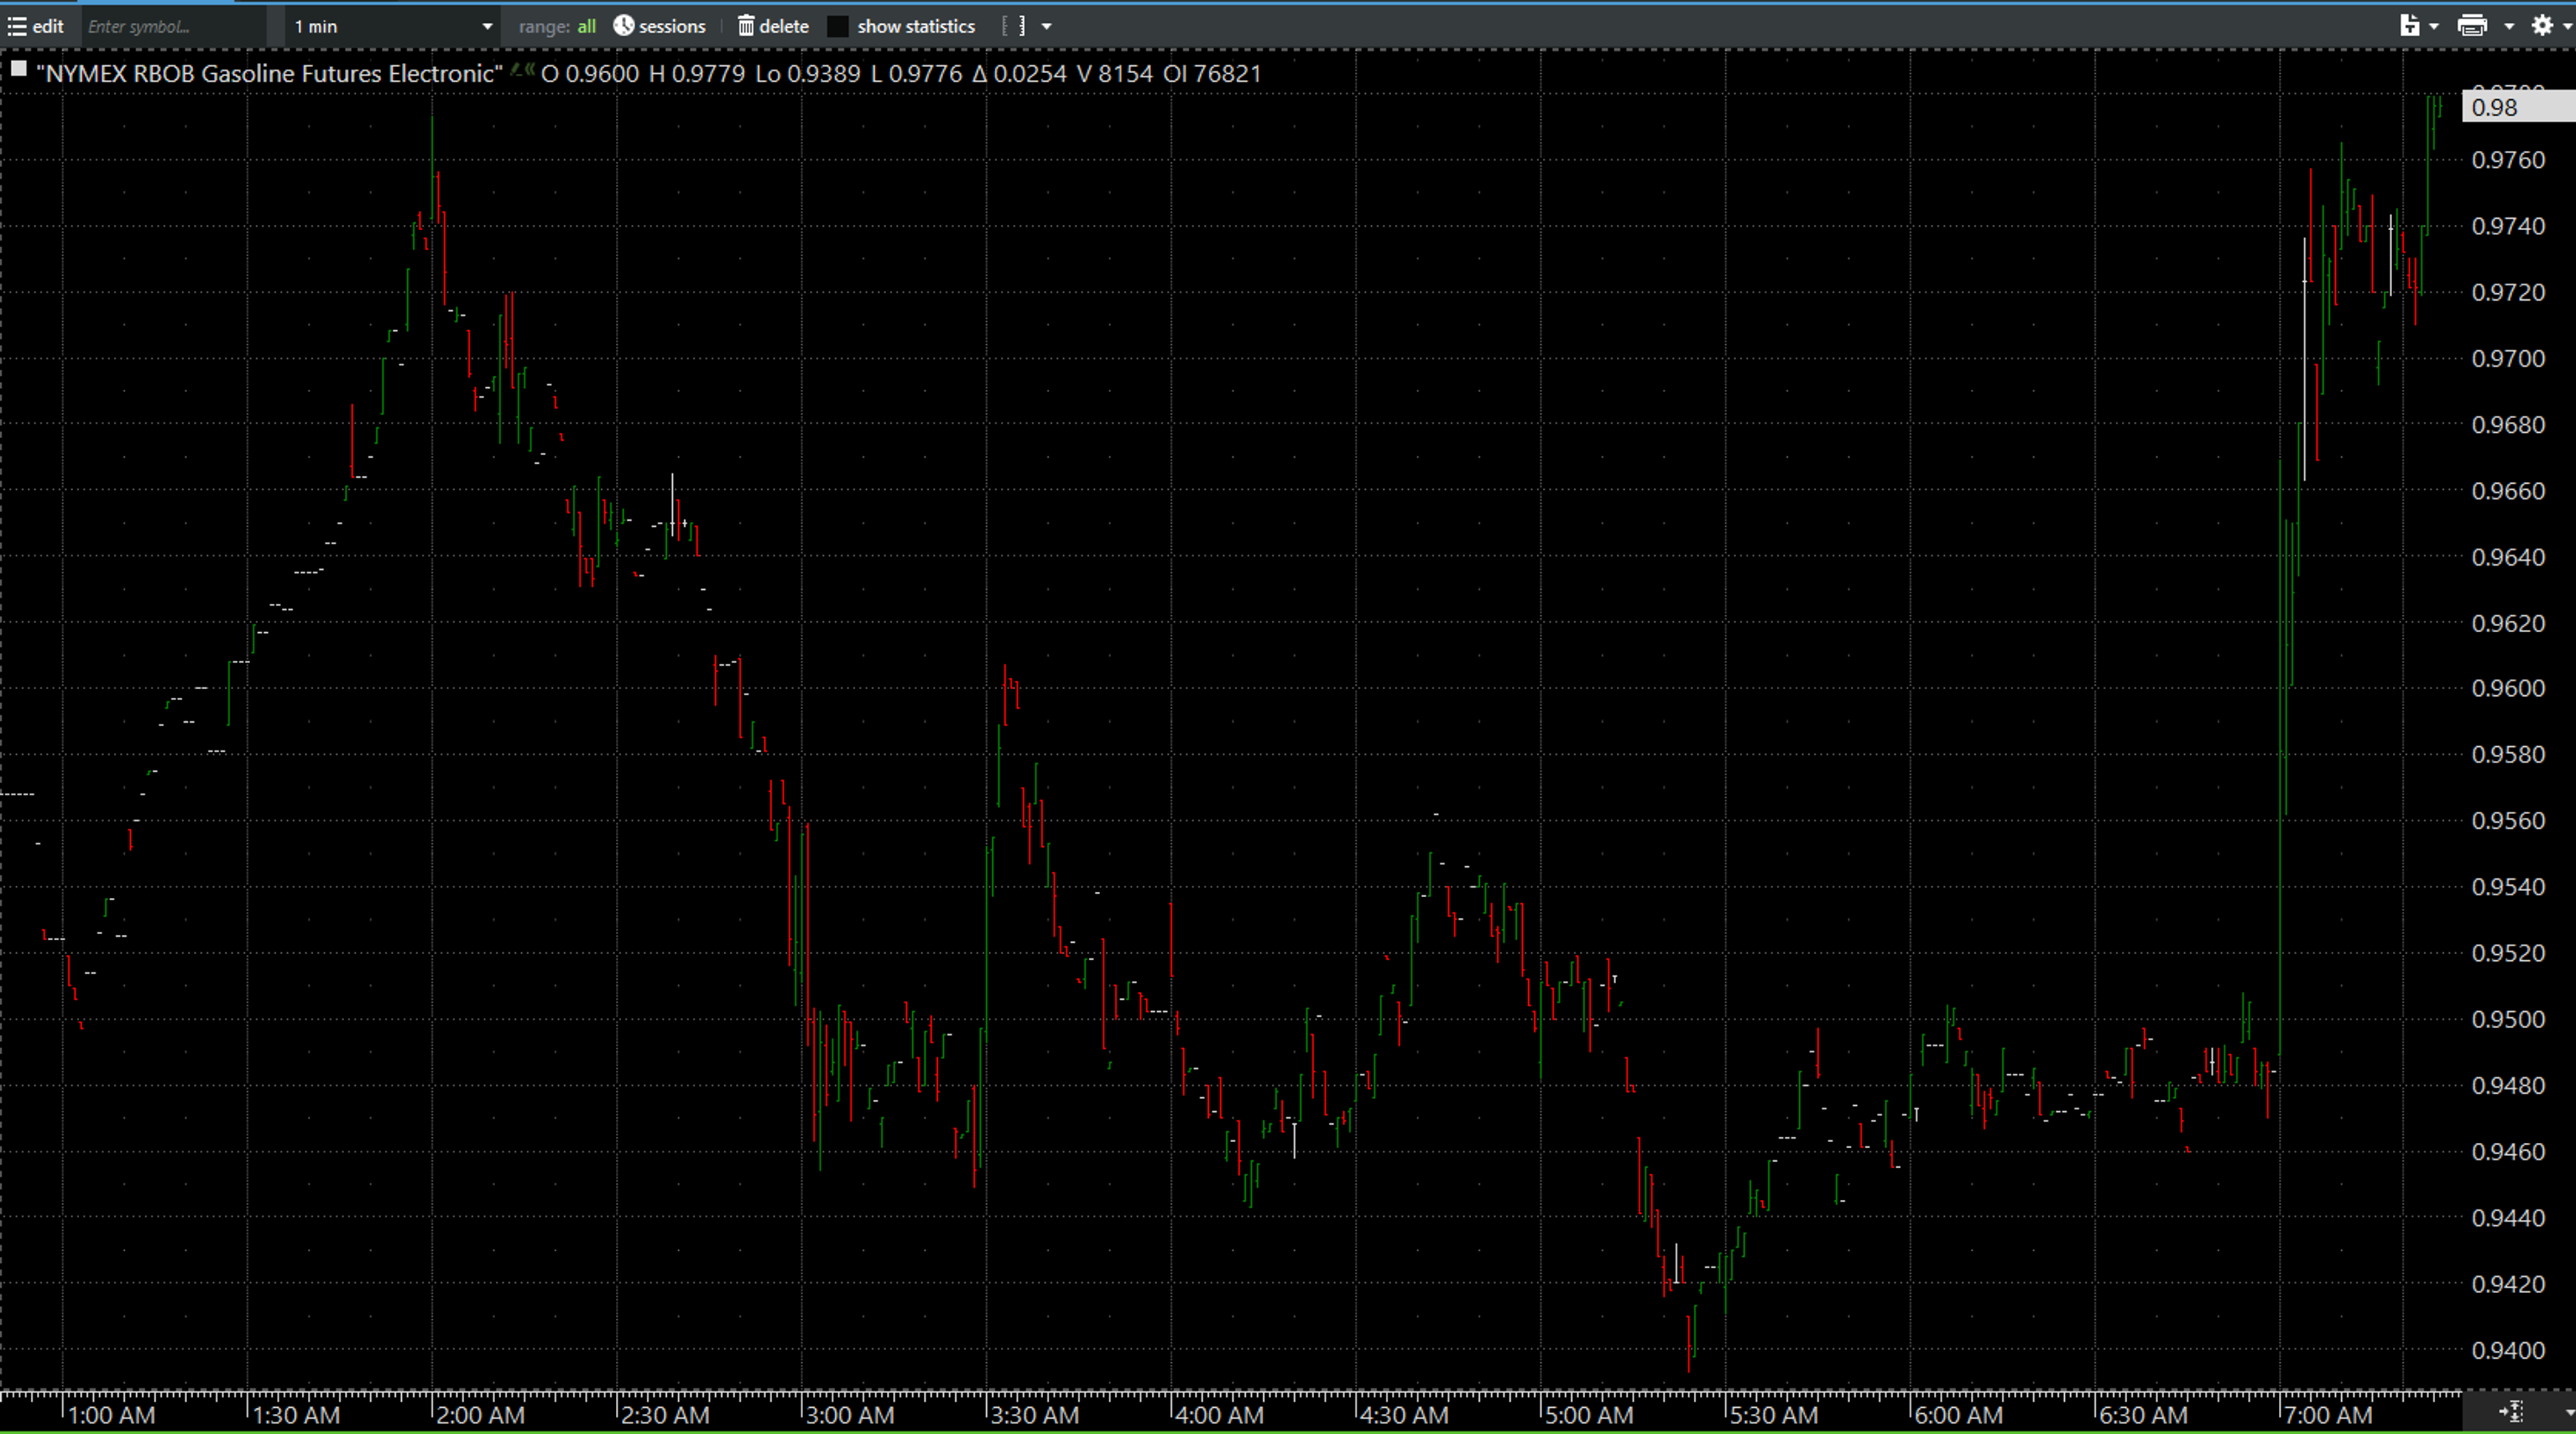
Task: Click the H 0.9779 high value
Action: [696, 74]
